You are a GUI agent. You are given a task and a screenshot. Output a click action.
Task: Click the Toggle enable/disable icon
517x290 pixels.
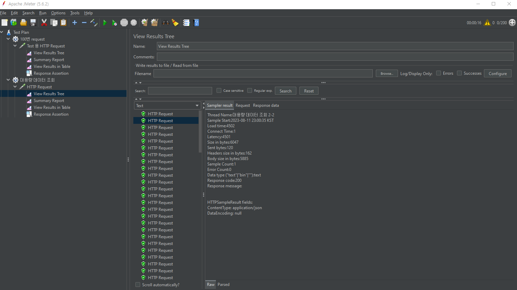94,23
